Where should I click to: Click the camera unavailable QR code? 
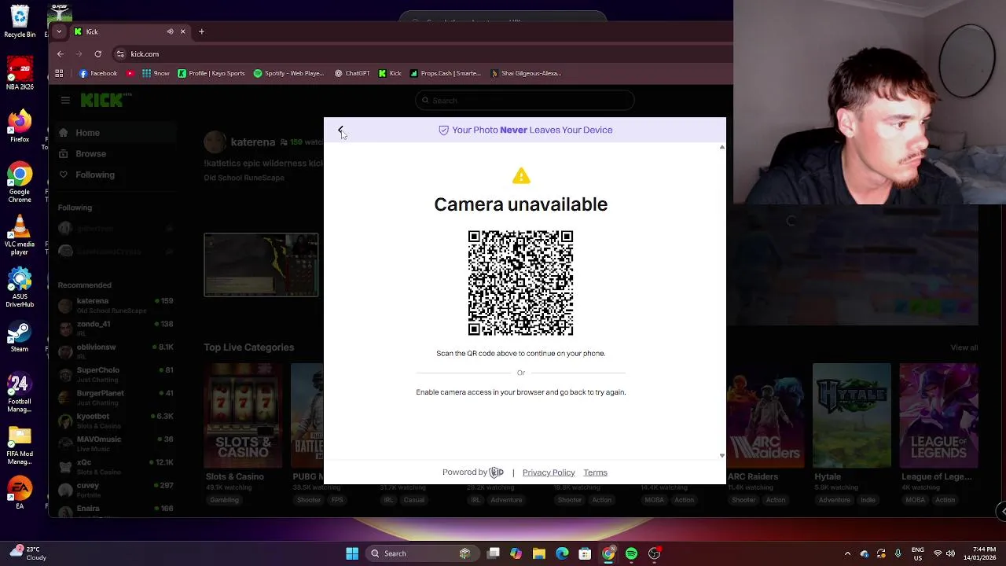[x=520, y=283]
